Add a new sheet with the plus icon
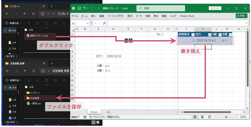Viewport: 251px width, 127px height. (x=108, y=112)
